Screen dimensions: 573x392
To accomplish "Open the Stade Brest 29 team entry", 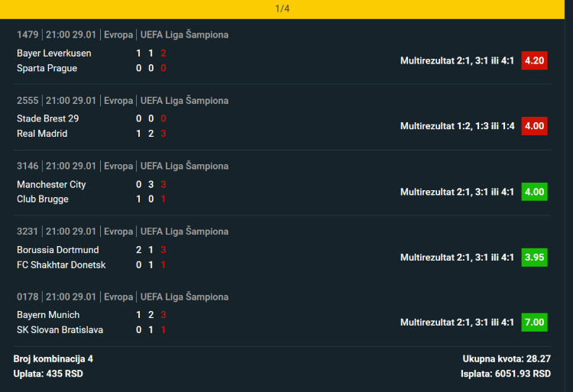I will (x=47, y=118).
